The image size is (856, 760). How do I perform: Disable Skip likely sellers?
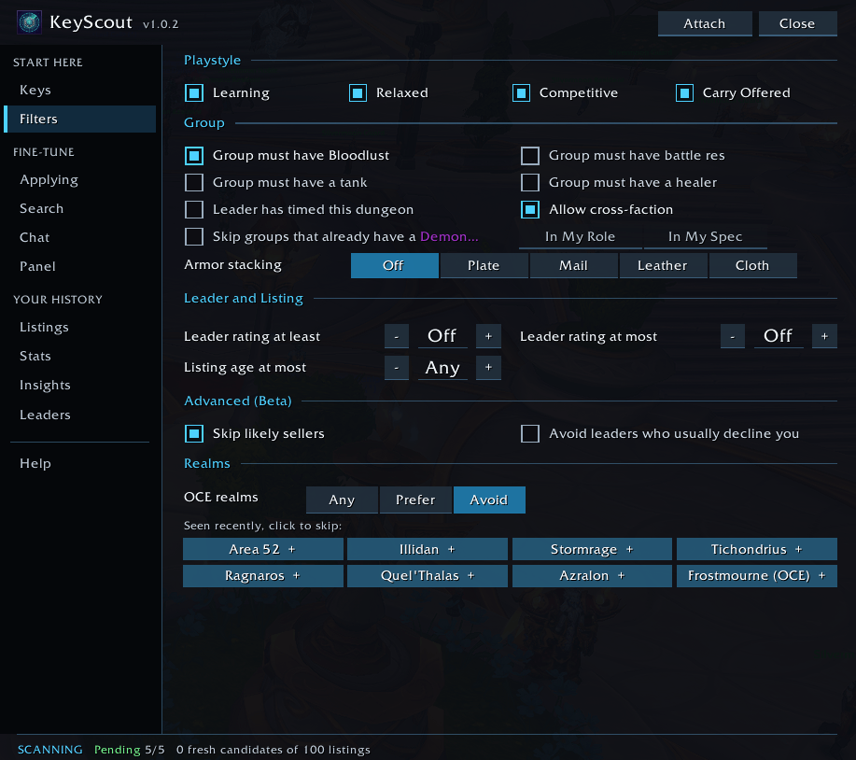coord(194,433)
